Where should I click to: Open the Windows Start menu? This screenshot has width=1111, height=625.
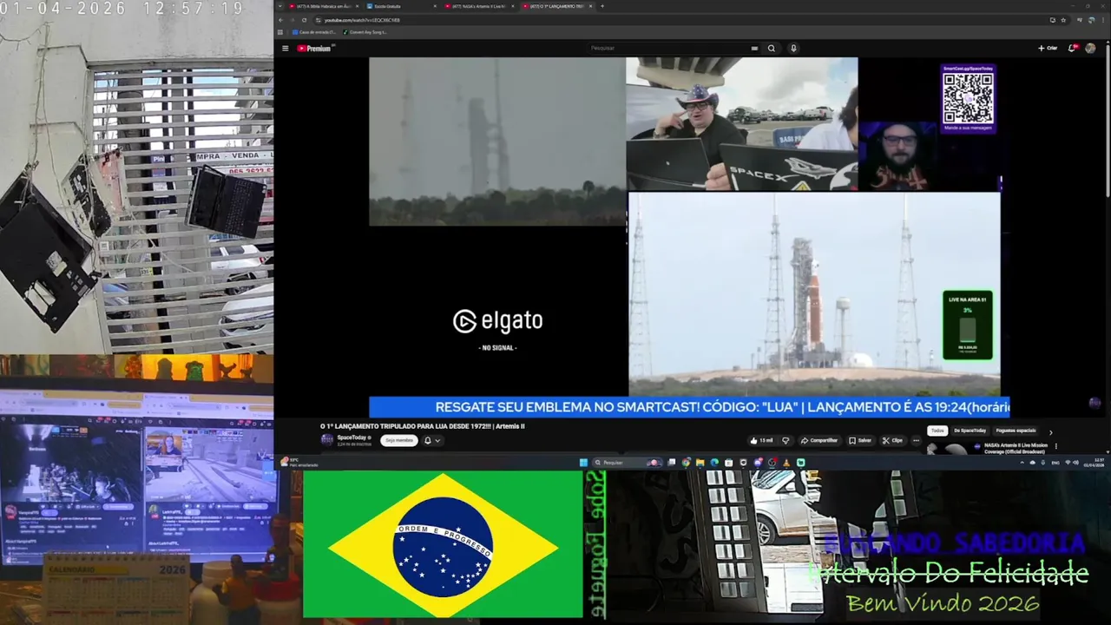pos(584,463)
